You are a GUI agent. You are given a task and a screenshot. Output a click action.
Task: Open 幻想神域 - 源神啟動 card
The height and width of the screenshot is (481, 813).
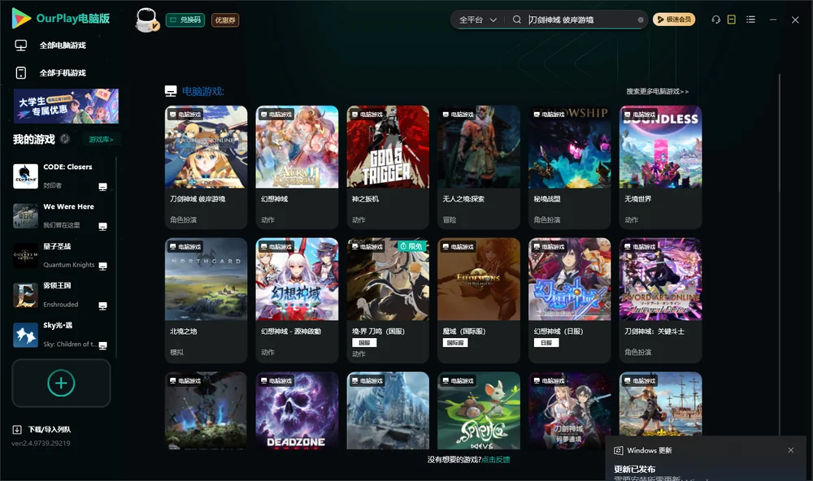(x=297, y=300)
